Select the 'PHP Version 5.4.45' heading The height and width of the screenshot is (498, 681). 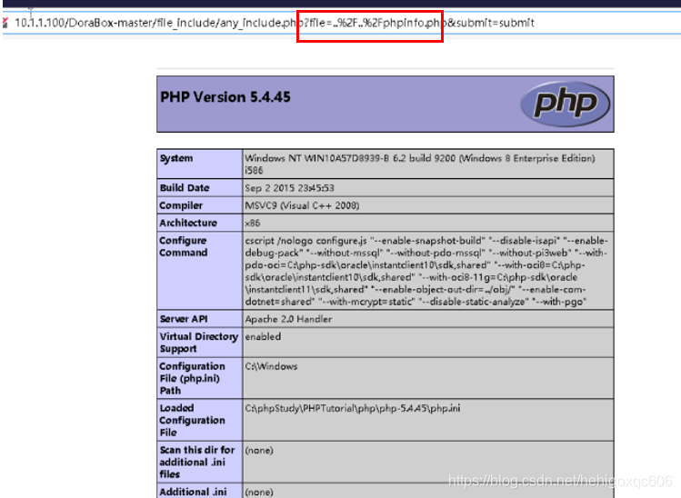point(225,97)
